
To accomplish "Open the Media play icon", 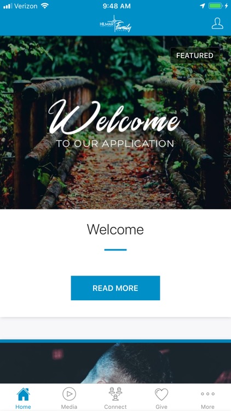I will tap(69, 394).
